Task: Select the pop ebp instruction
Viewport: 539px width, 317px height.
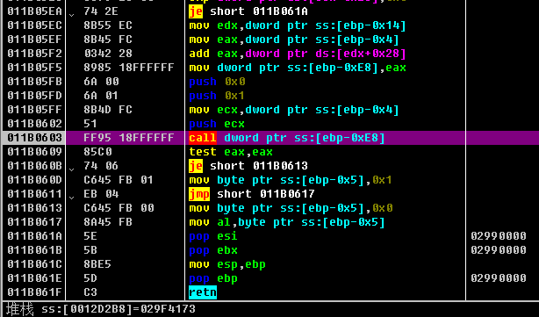Action: (213, 279)
